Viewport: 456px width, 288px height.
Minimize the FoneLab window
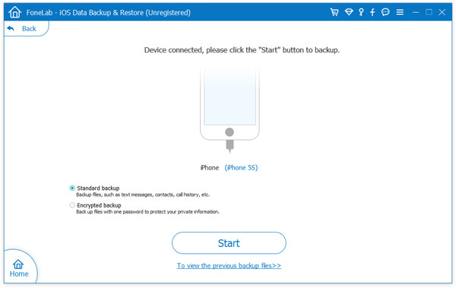point(416,12)
